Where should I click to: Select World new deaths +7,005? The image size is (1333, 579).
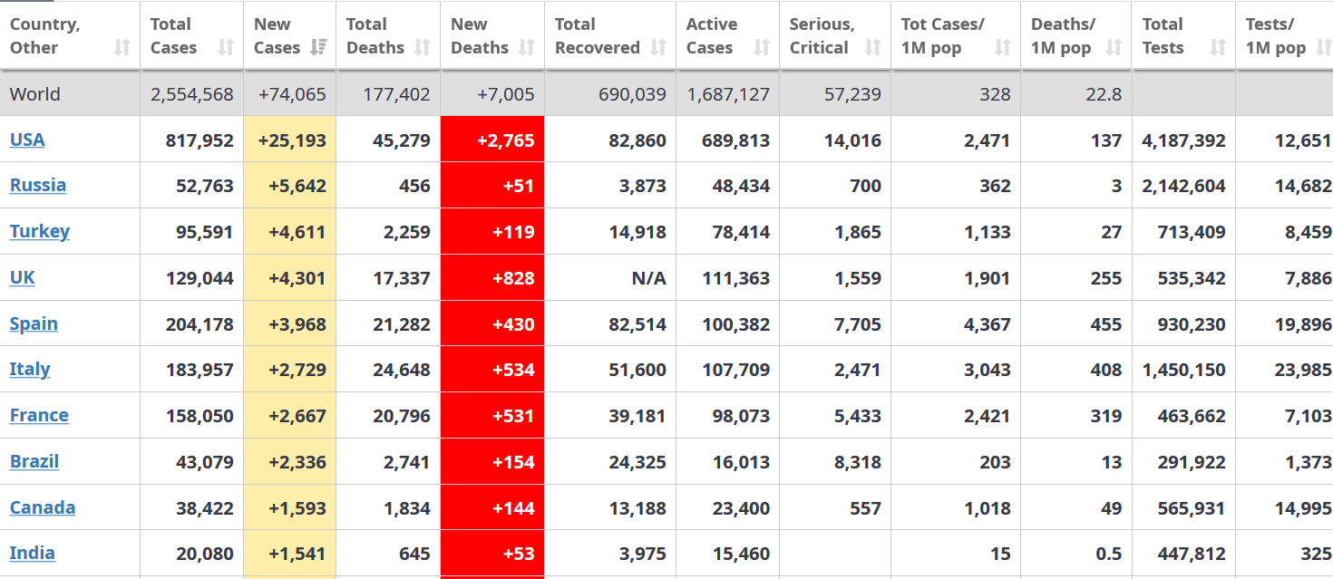(x=506, y=94)
